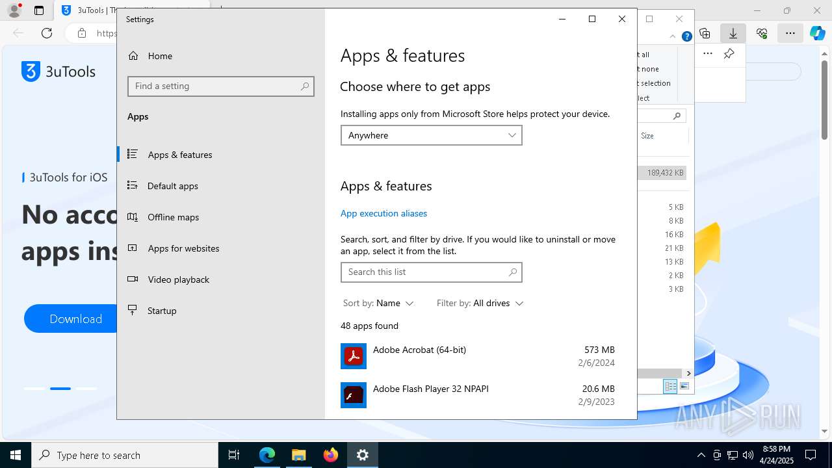The height and width of the screenshot is (468, 832).
Task: Click File Explorer horizontal scrollbar right arrow
Action: pyautogui.click(x=688, y=374)
